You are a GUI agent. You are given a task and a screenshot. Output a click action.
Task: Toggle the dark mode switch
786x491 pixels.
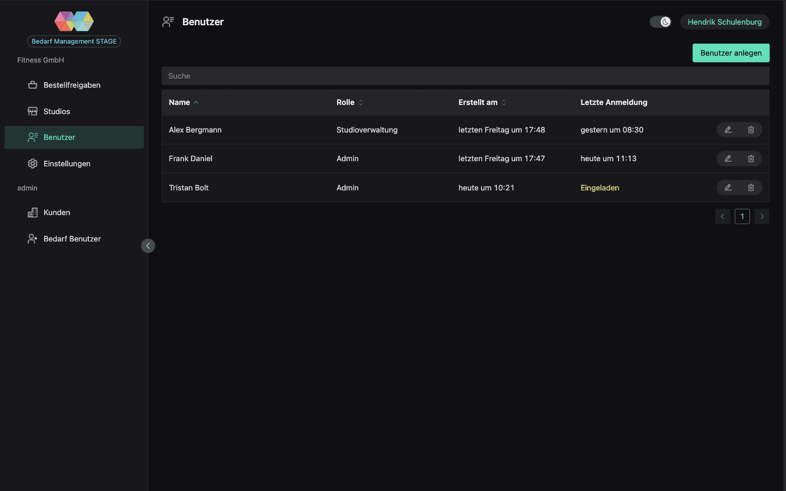click(660, 22)
